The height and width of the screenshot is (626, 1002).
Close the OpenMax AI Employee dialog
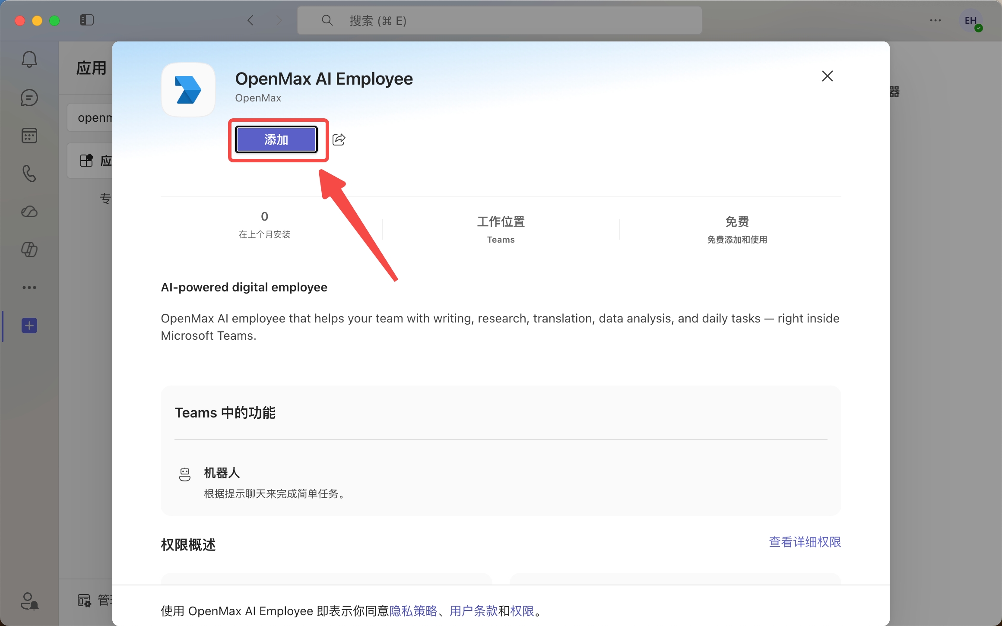pos(827,76)
